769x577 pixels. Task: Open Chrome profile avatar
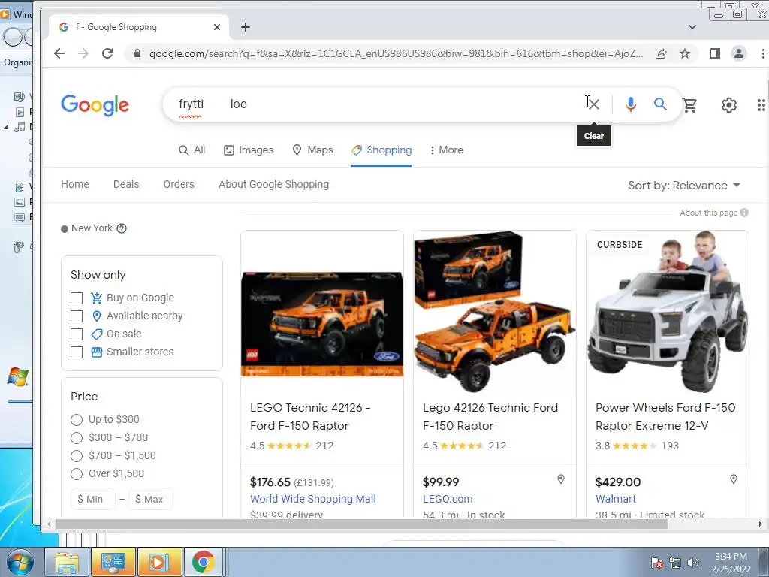[x=739, y=53]
